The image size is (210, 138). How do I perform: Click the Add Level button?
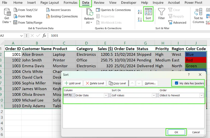(x=72, y=83)
